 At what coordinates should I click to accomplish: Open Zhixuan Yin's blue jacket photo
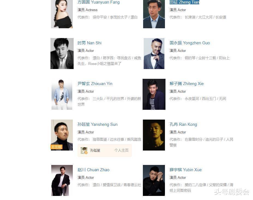point(62,94)
